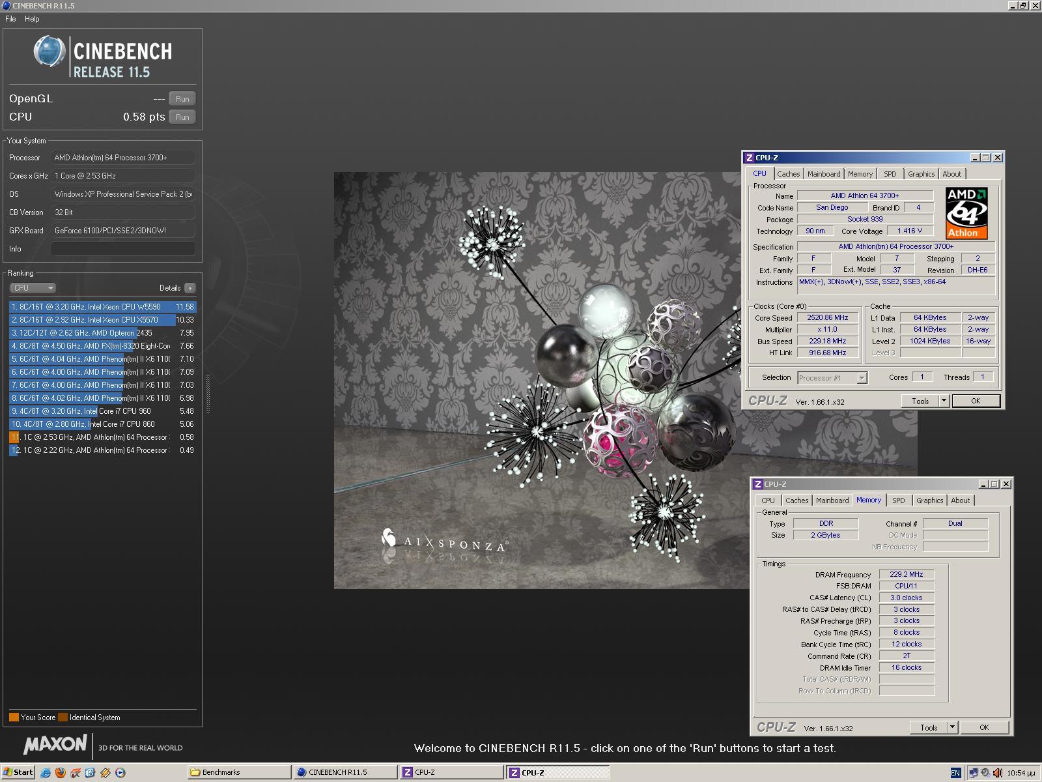Open the Help menu in CINEBENCH
The height and width of the screenshot is (782, 1042).
click(32, 19)
